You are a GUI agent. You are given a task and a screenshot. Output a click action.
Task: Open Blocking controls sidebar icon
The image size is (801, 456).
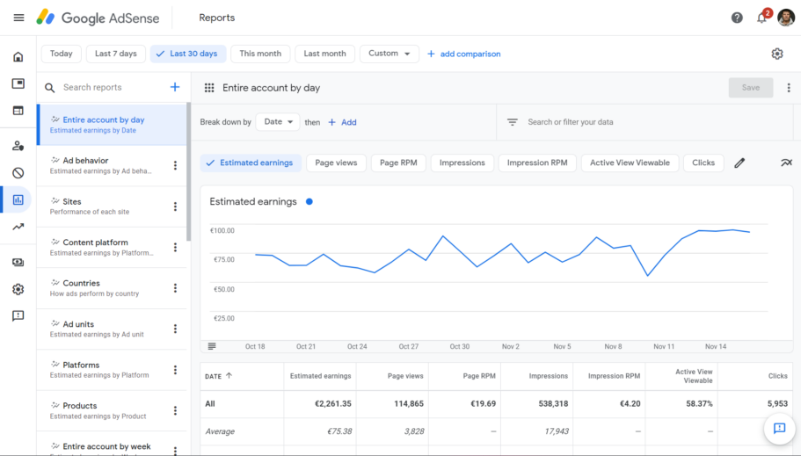18,173
